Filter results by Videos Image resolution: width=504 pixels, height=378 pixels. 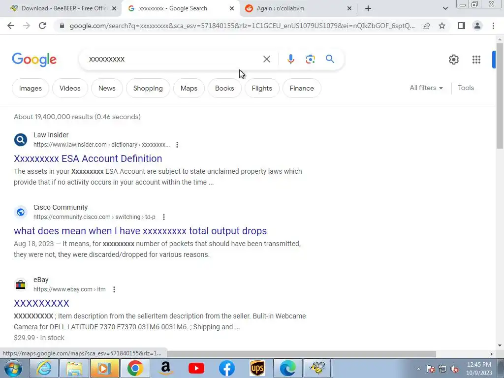[70, 88]
